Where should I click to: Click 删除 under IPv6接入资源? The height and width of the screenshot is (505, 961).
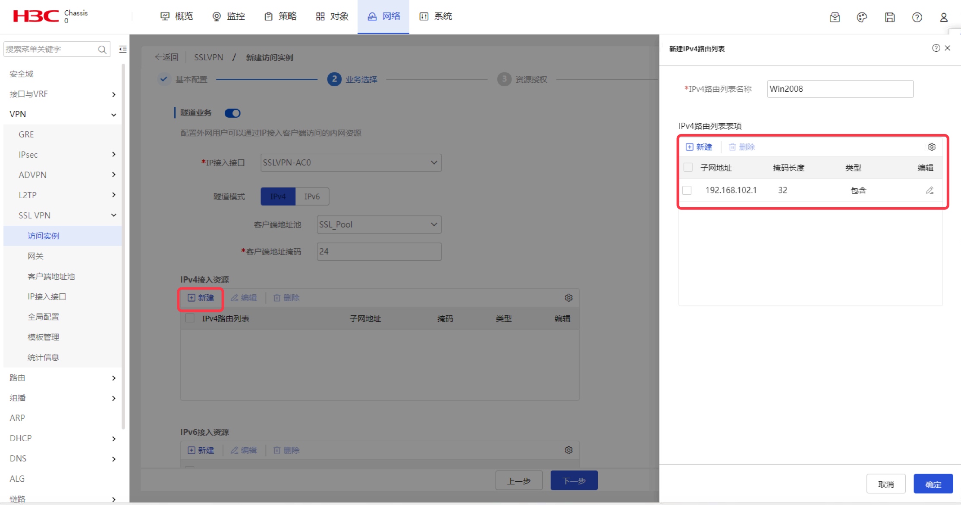pyautogui.click(x=286, y=450)
